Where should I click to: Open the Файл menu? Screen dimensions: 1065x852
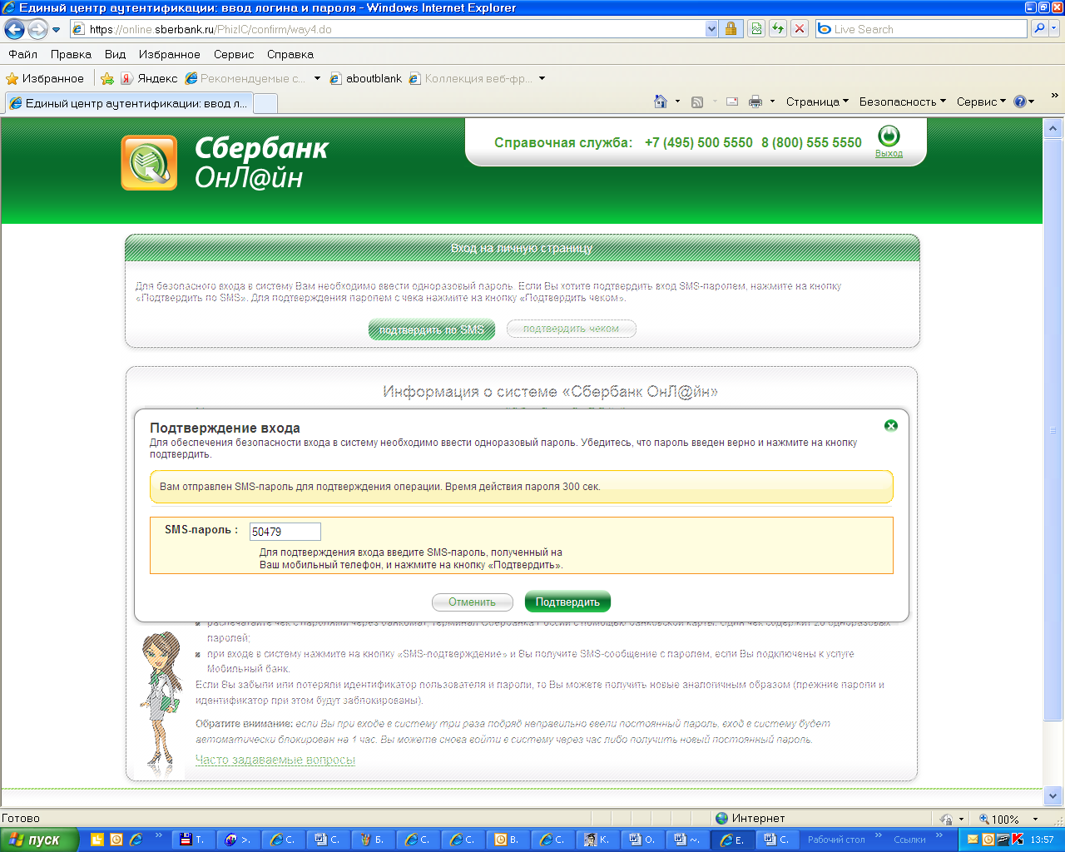click(x=22, y=54)
